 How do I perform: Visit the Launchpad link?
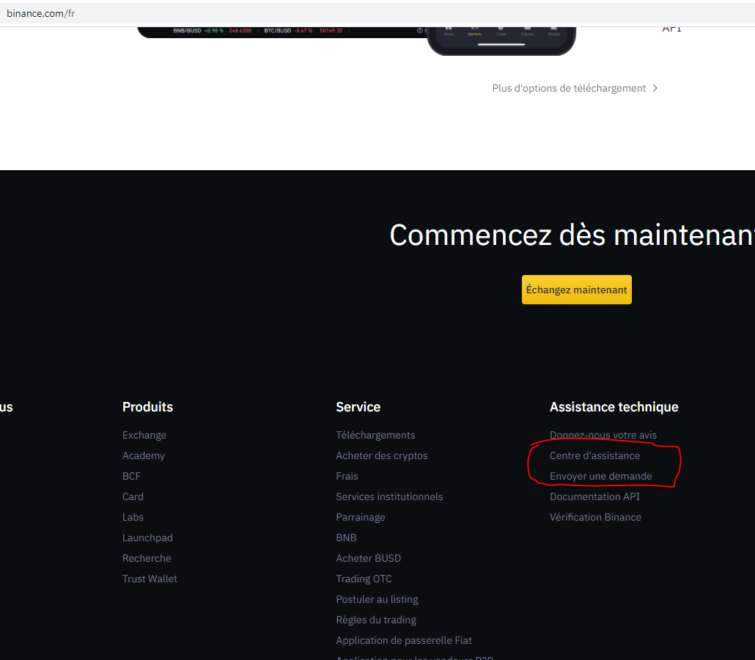coord(147,538)
